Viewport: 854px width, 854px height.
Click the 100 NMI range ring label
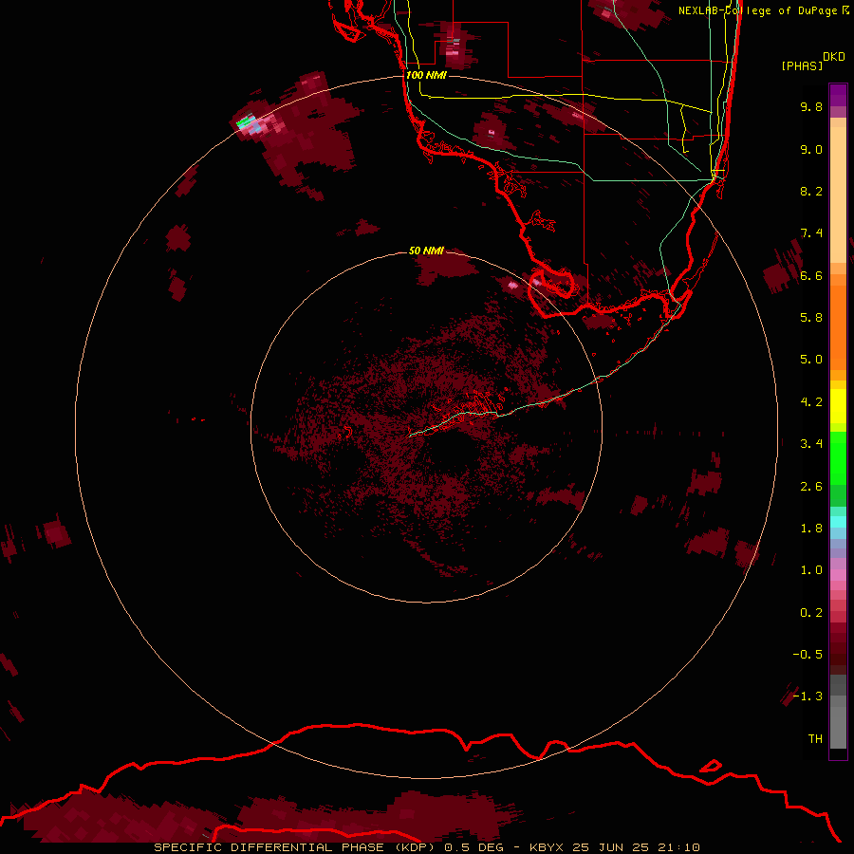[426, 75]
